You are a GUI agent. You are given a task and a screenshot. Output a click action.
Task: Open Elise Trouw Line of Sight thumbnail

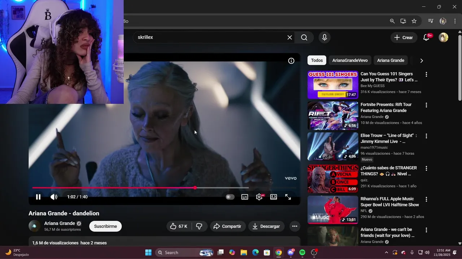[333, 146]
